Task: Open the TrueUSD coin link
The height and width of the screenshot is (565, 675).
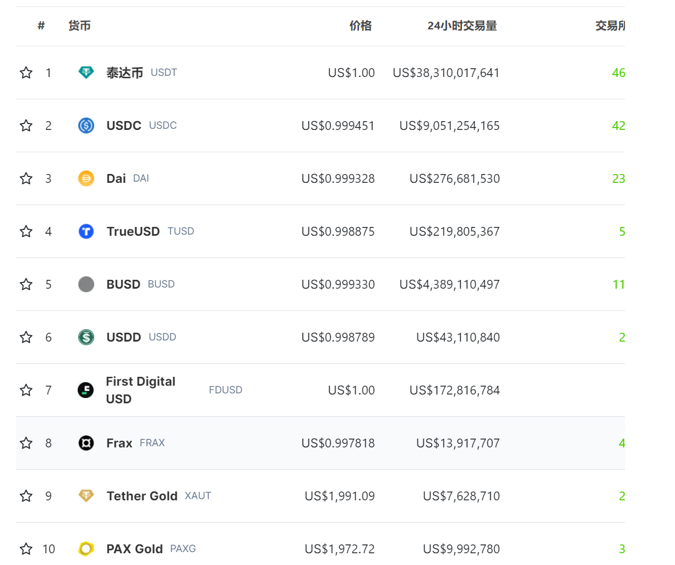Action: [133, 231]
